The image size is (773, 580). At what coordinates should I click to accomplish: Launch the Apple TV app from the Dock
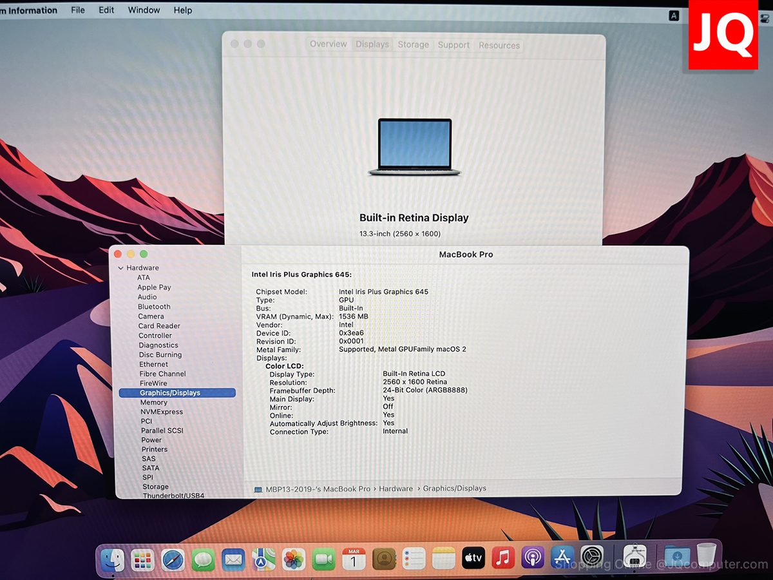click(473, 559)
